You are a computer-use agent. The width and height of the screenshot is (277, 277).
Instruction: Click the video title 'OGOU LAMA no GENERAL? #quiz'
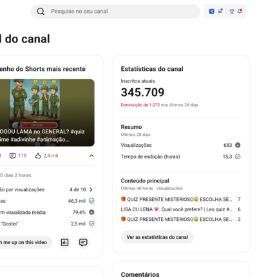43,131
